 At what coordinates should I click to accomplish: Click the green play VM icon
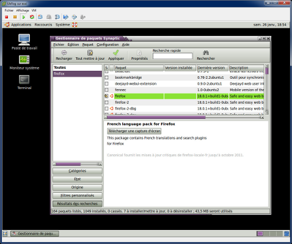[24, 17]
